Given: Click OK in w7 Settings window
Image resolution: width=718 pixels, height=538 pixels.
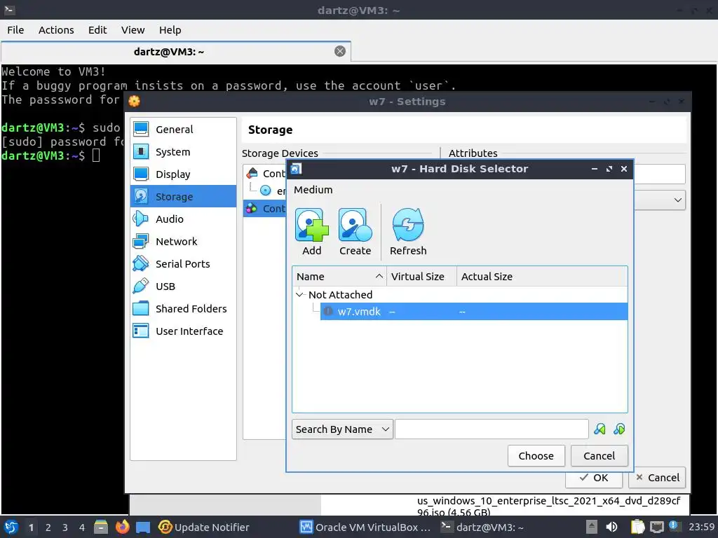Looking at the screenshot, I should 593,478.
